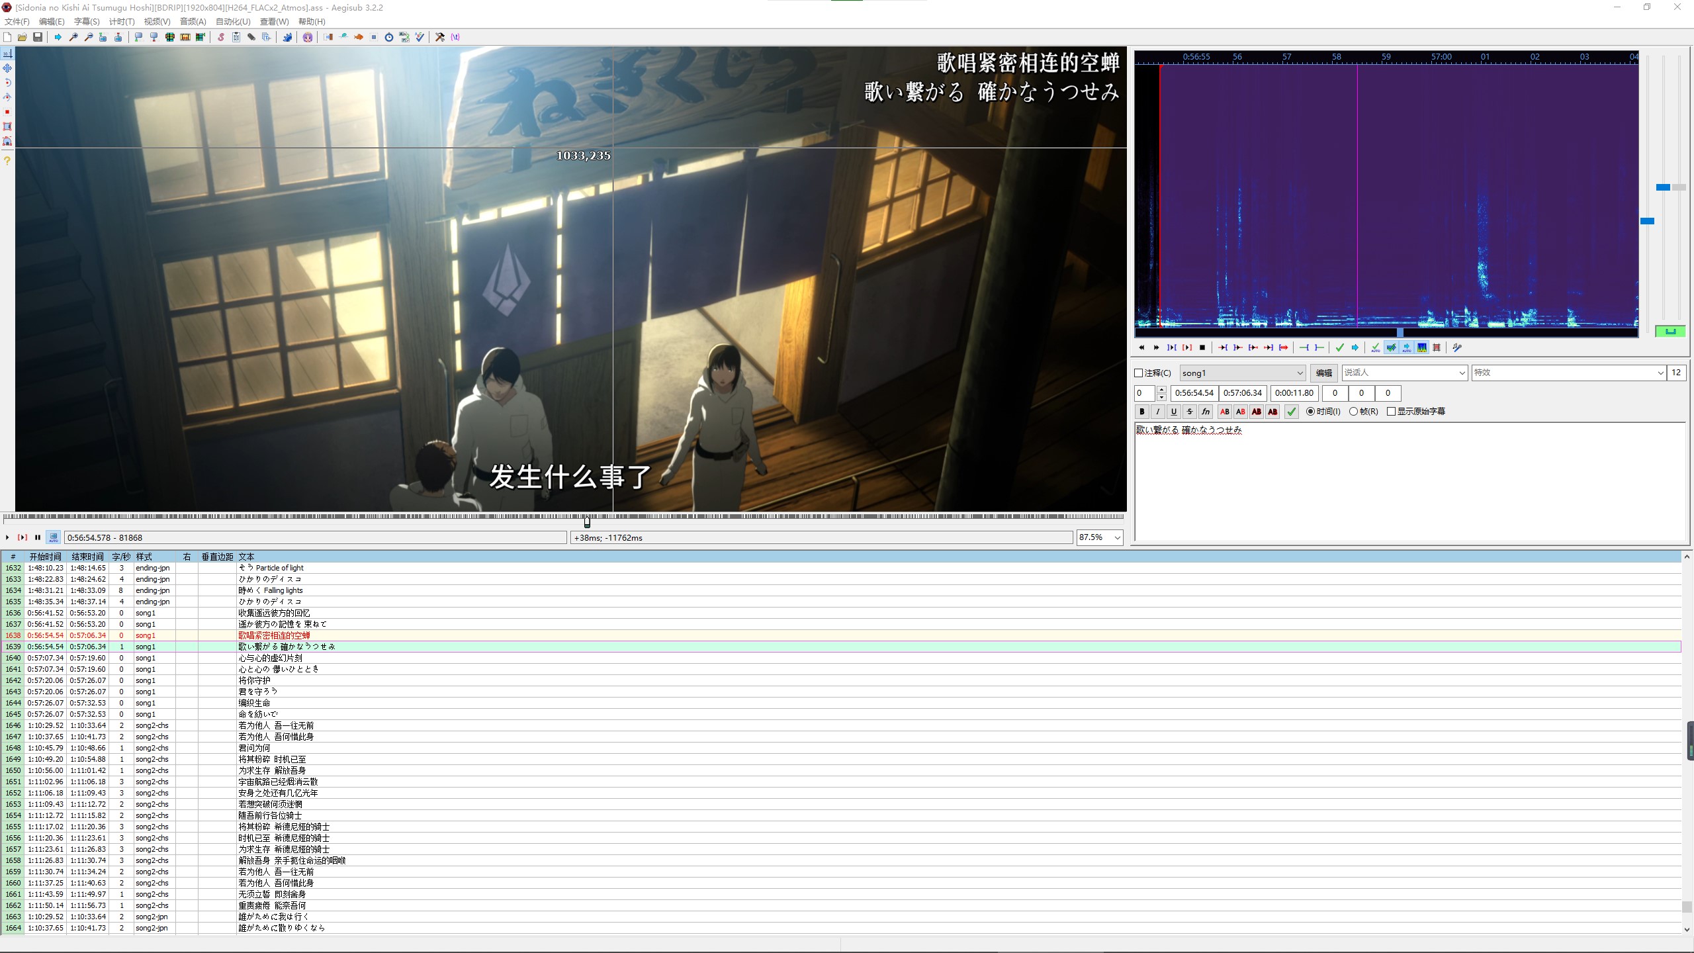Apply bold with the B button
This screenshot has width=1694, height=953.
(x=1141, y=411)
